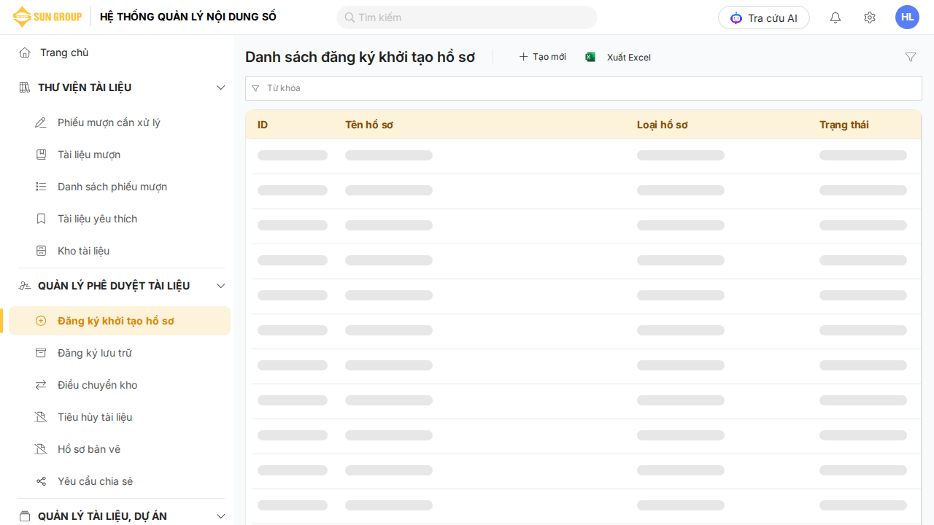This screenshot has height=525, width=934.
Task: Open settings via the gear icon
Action: pos(869,17)
